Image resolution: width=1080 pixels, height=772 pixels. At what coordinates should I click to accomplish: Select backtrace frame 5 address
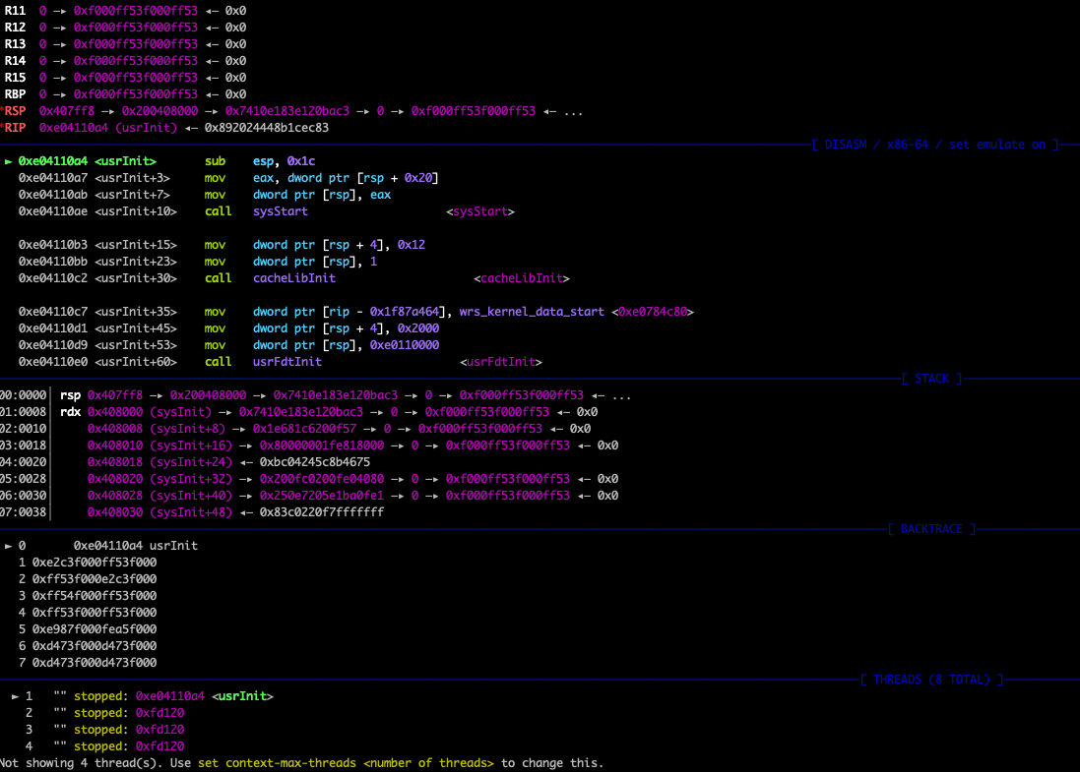pos(95,628)
